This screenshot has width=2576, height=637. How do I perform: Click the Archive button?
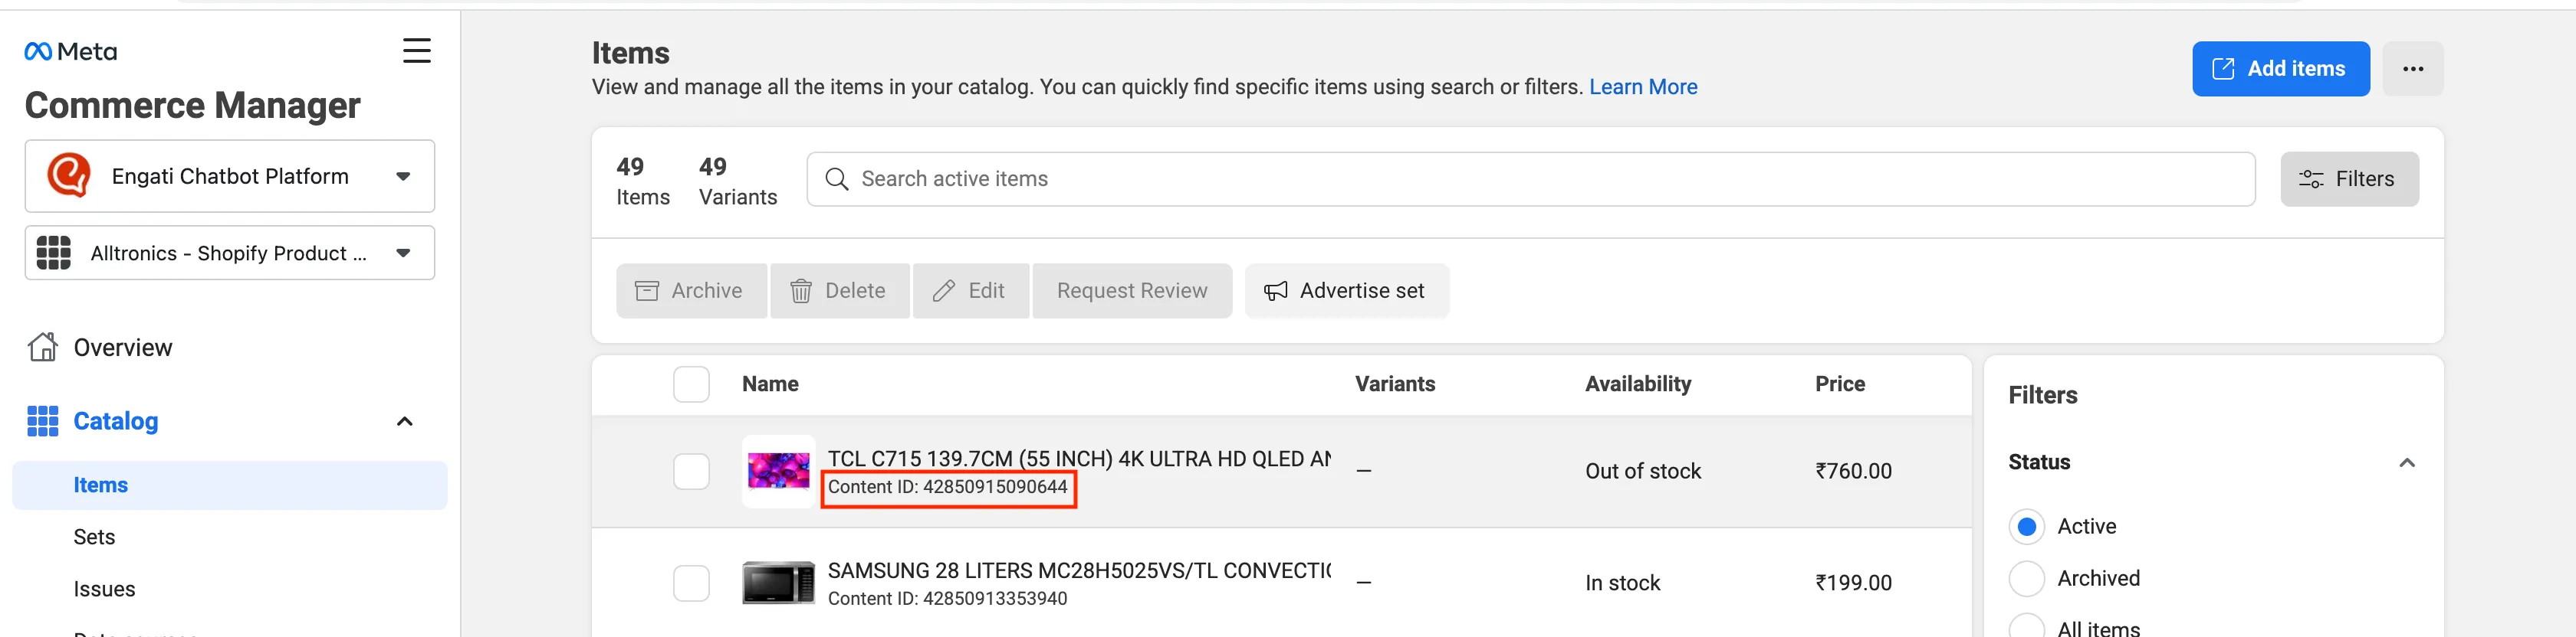point(691,290)
